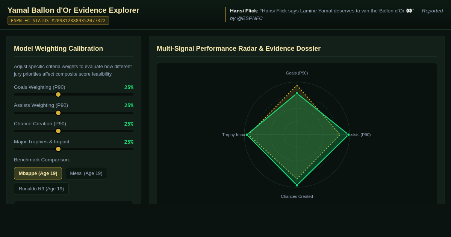Select the Mbappé (Age 19) benchmark

click(x=38, y=173)
